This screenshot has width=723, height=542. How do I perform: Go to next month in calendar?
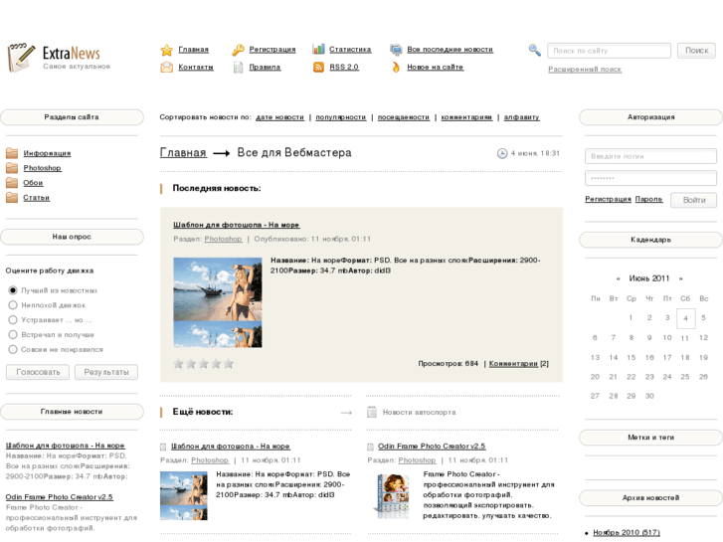[680, 278]
